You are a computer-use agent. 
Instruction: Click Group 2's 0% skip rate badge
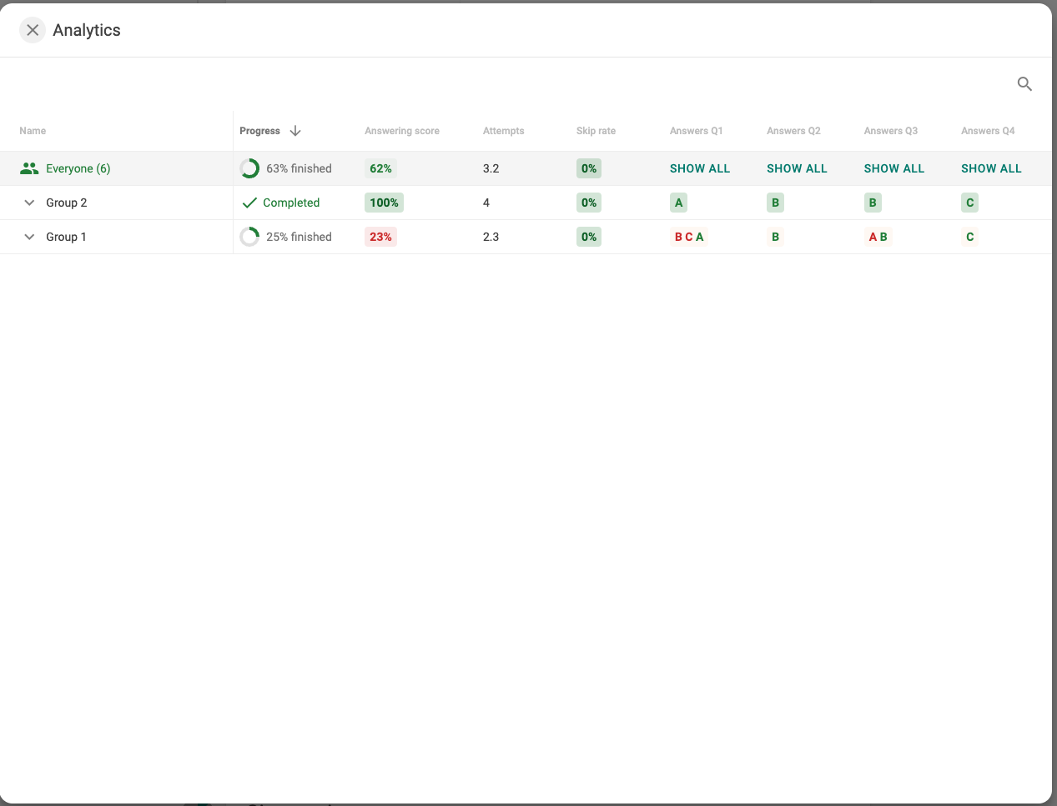pyautogui.click(x=589, y=203)
